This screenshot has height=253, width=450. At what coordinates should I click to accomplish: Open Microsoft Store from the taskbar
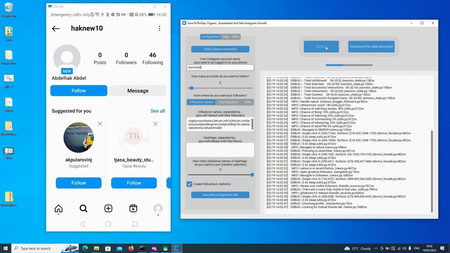(x=108, y=248)
